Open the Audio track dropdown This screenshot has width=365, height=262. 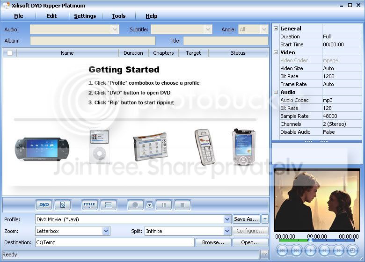tap(115, 29)
